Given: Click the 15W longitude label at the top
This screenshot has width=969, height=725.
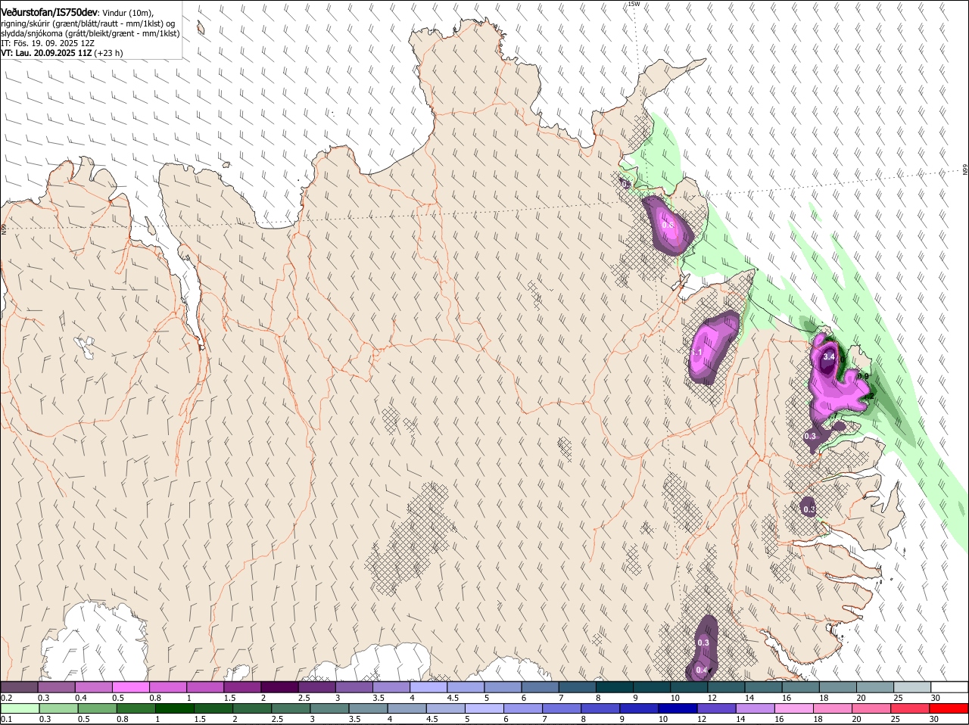Looking at the screenshot, I should click(634, 4).
